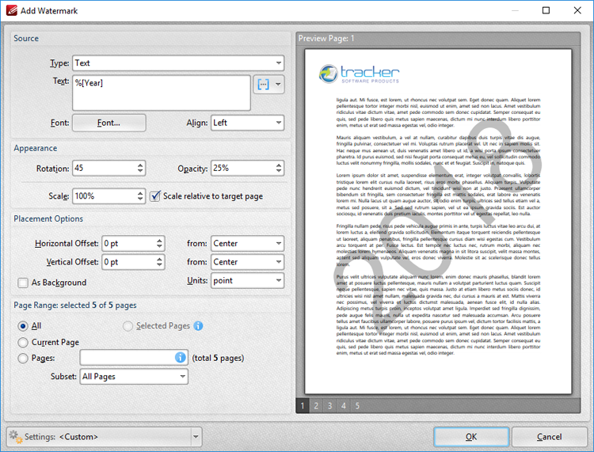Open the Units dropdown

click(247, 280)
